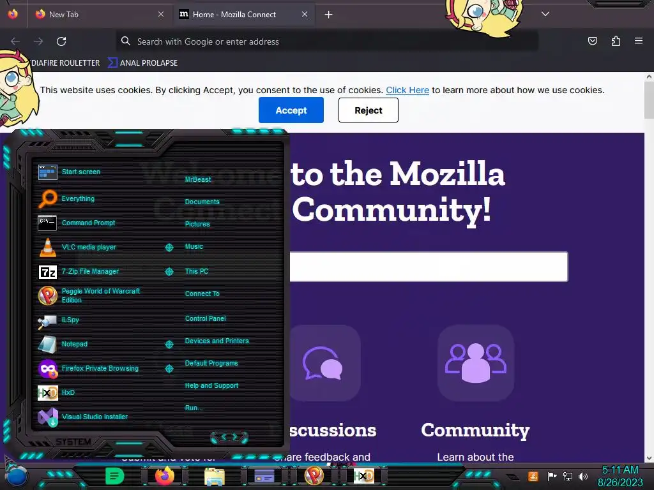654x490 pixels.
Task: Open ILSpy icon
Action: pos(47,321)
